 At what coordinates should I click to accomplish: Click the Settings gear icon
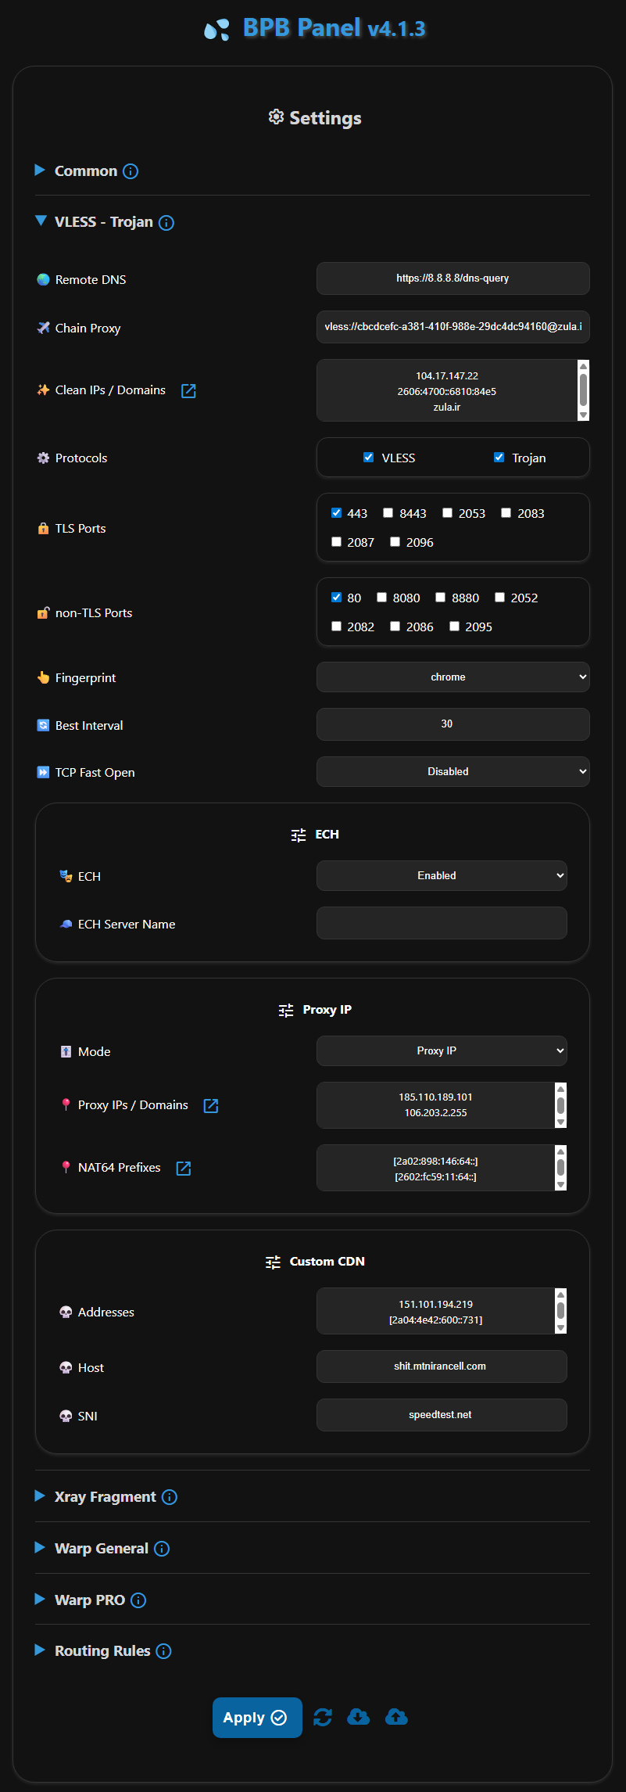[276, 117]
